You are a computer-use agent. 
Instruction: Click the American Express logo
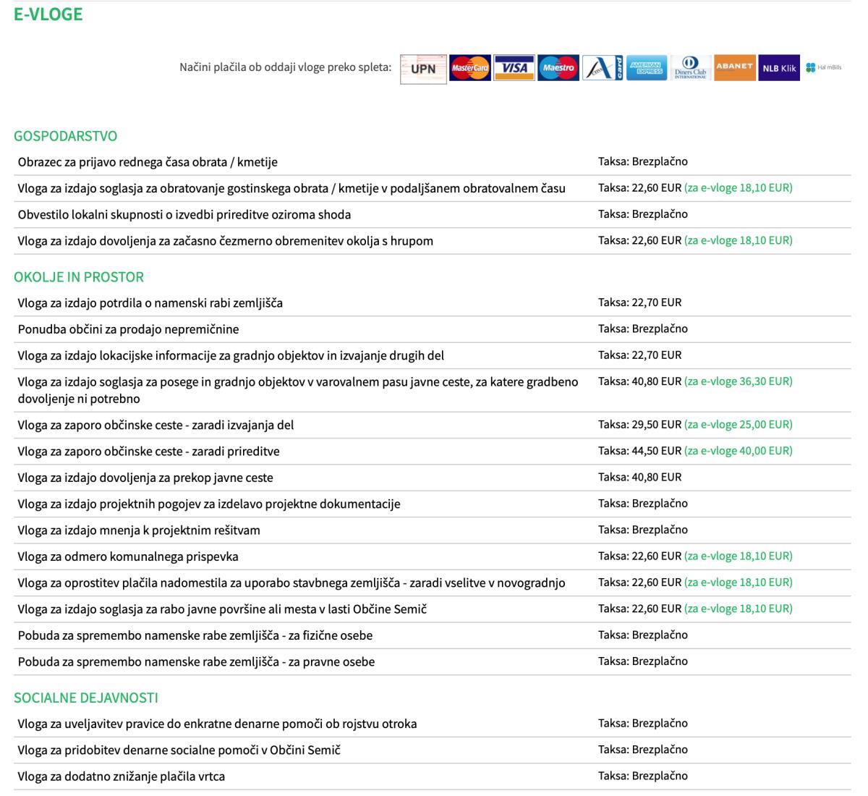[647, 68]
